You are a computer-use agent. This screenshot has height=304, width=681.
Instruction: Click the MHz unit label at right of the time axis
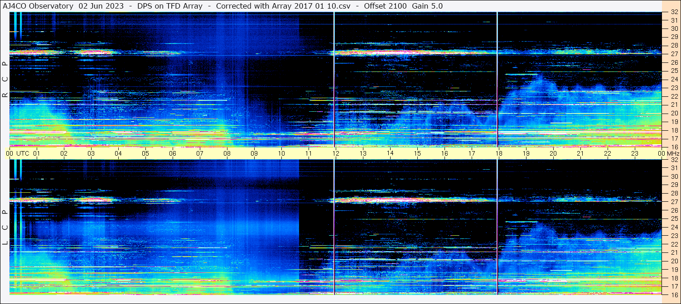673,153
